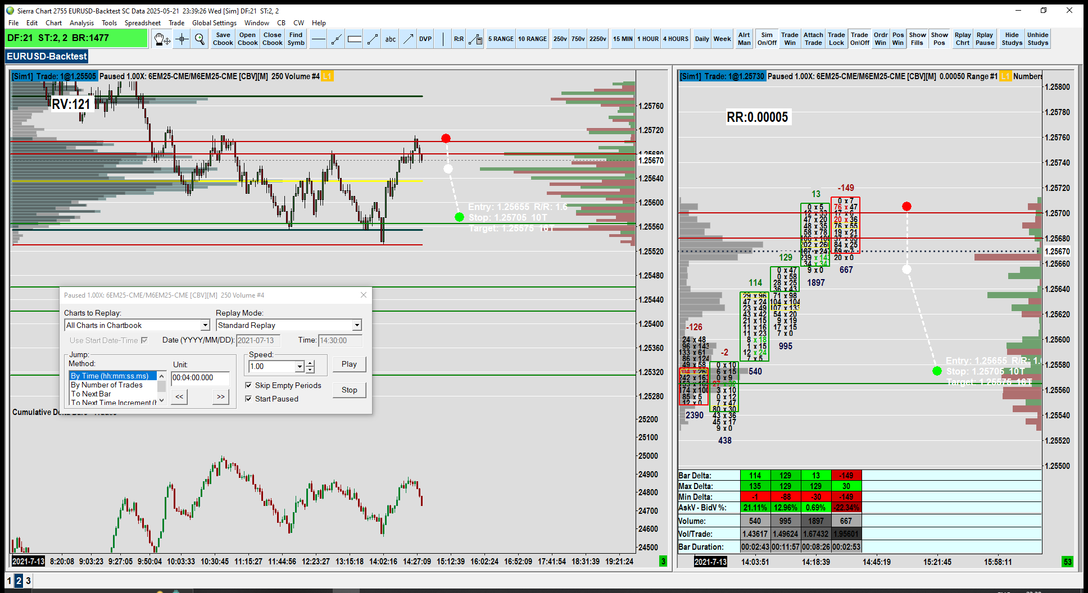Screen dimensions: 1088x593
Task: Toggle Unhide Studys button
Action: 1037,39
